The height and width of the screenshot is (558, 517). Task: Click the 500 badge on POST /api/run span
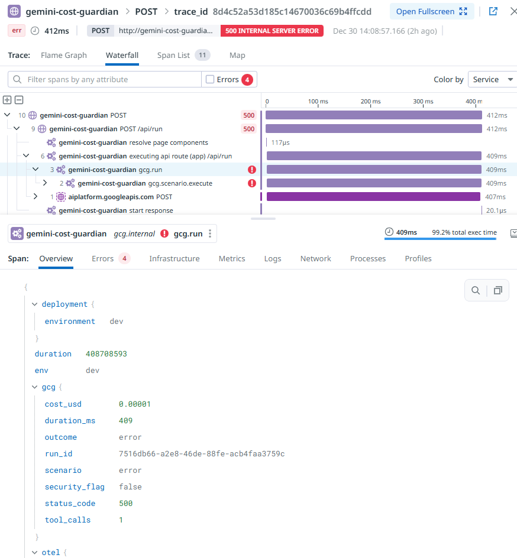pos(248,129)
